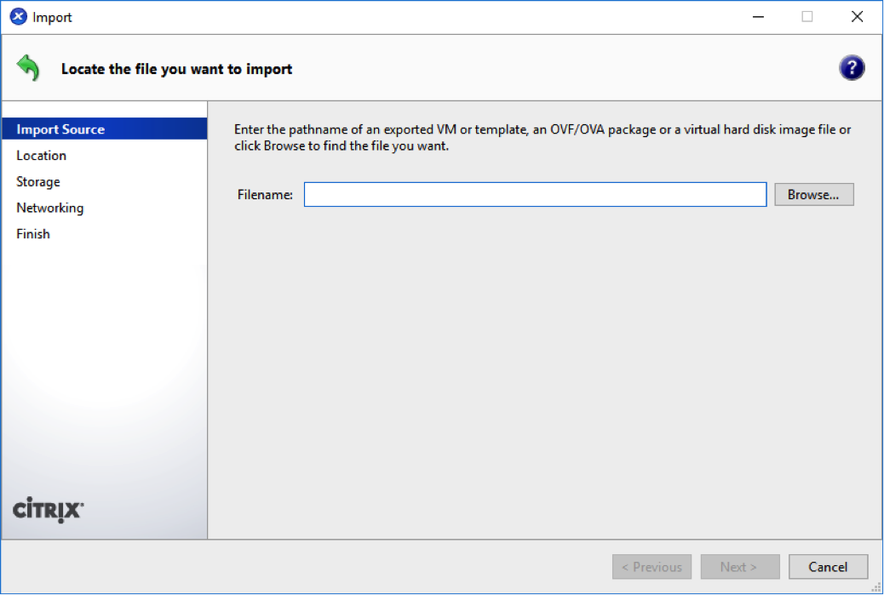Open the blue help question mark icon
884x595 pixels.
pos(852,68)
